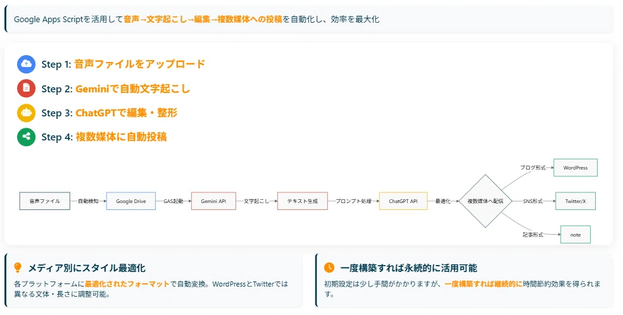Select the WordPress output node
The image size is (623, 315).
coord(576,168)
